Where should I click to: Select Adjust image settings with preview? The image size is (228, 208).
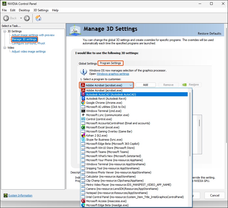[x=33, y=35]
